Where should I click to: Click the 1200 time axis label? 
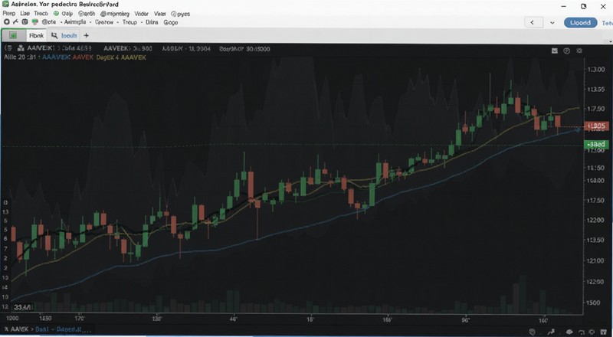[12, 319]
